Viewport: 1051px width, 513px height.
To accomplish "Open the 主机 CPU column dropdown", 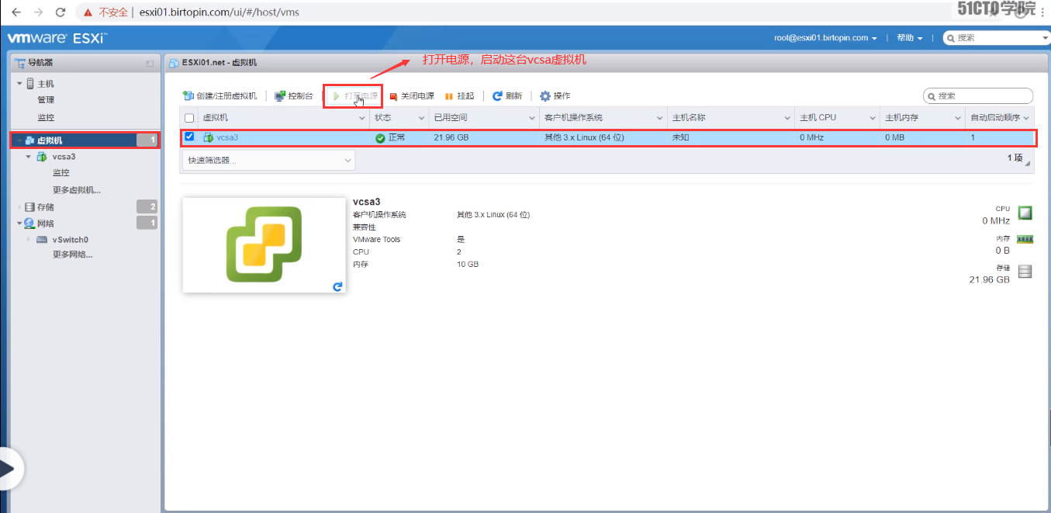I will click(873, 118).
